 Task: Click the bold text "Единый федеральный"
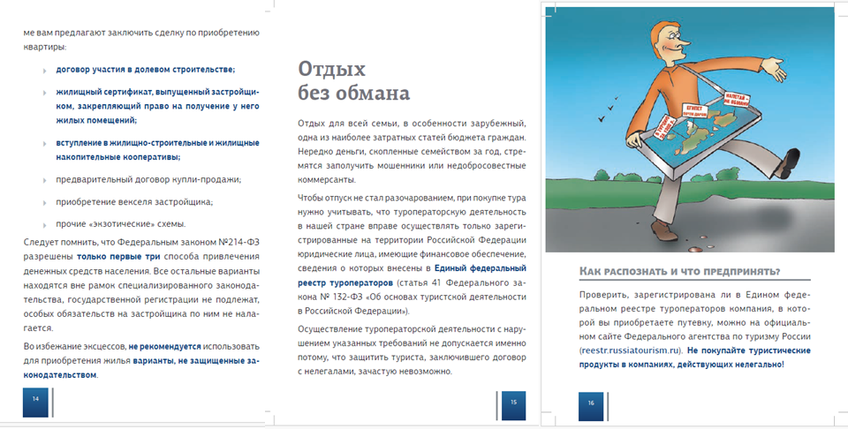click(x=481, y=268)
